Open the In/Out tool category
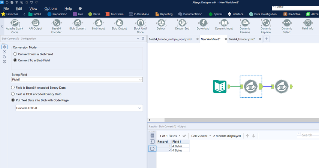The height and width of the screenshot is (168, 319). coord(35,14)
